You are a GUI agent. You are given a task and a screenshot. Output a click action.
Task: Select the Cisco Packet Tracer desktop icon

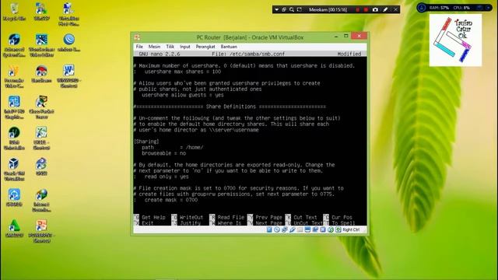41,107
